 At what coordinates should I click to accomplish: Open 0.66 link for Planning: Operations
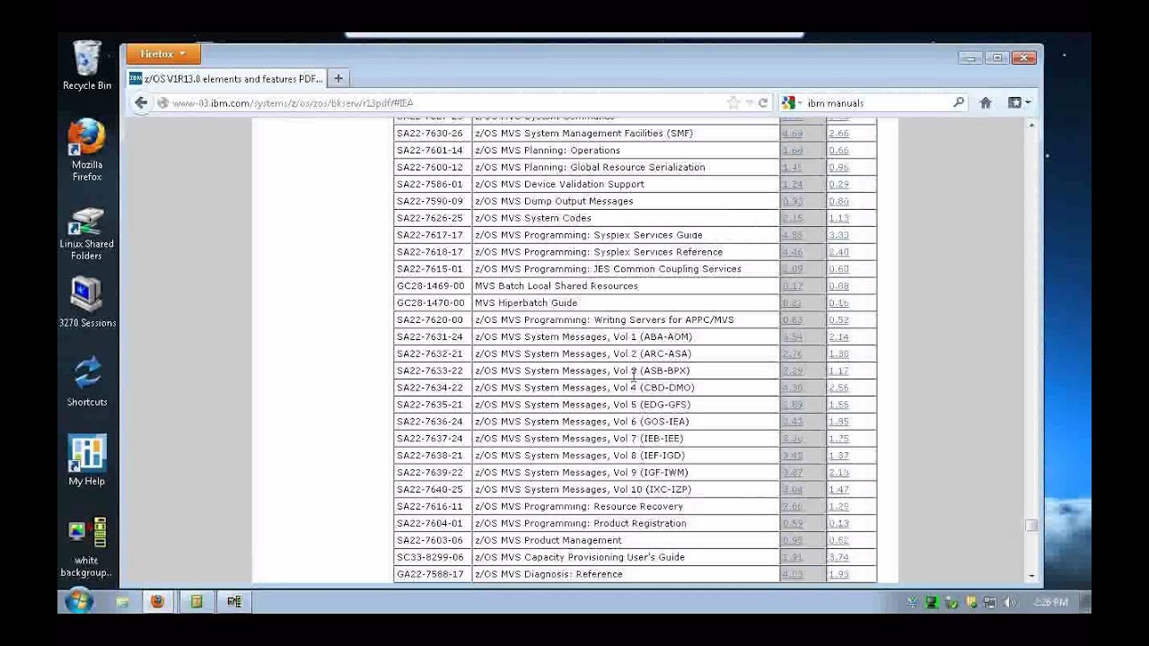point(838,151)
